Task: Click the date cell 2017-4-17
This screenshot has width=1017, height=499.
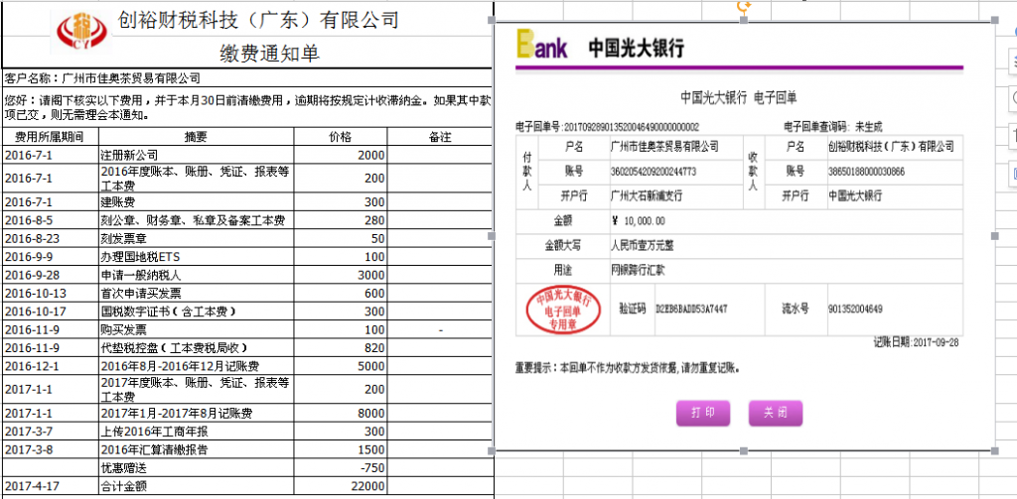Action: [x=50, y=485]
